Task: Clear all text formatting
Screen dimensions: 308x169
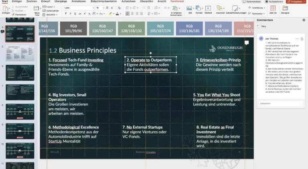Action: pyautogui.click(x=119, y=8)
